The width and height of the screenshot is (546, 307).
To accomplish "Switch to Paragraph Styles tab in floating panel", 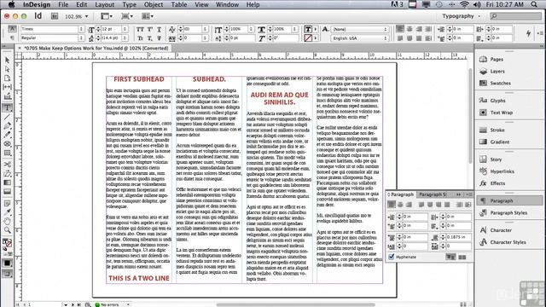I will 433,194.
